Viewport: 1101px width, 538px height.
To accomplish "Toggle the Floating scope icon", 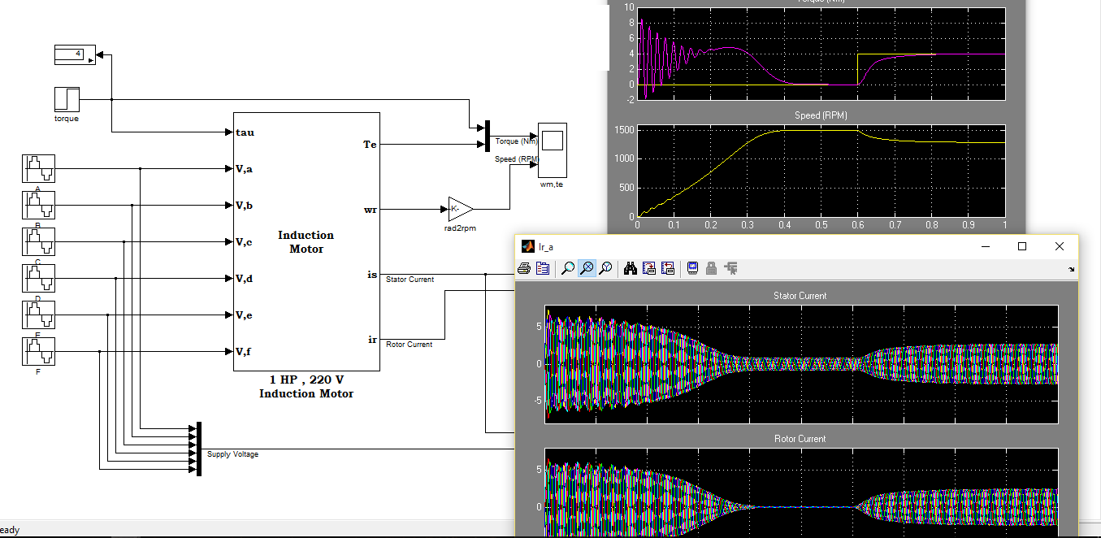I will [693, 268].
